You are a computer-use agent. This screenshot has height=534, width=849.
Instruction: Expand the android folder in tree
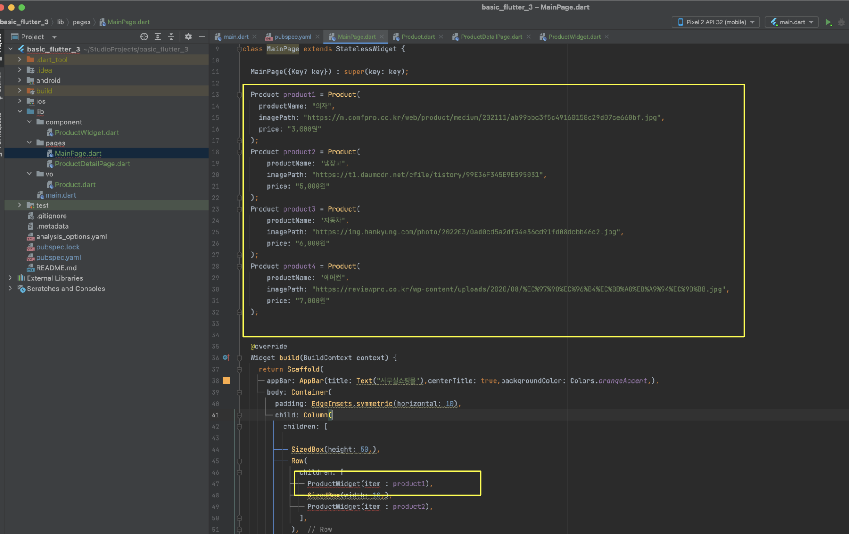(20, 80)
